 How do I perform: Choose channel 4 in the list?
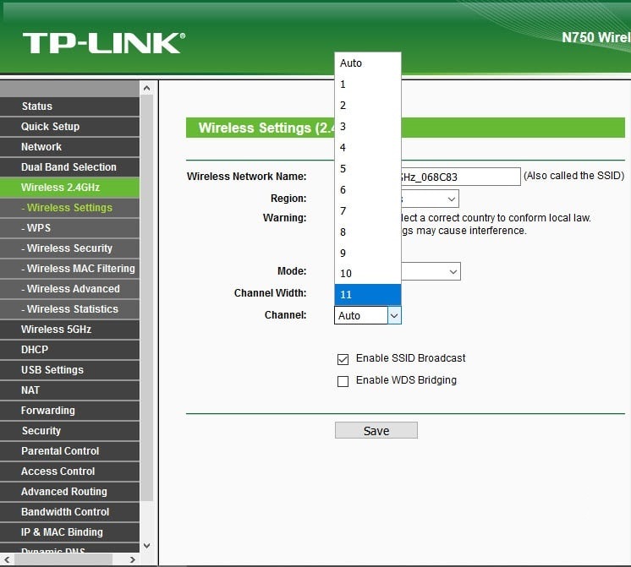tap(368, 148)
